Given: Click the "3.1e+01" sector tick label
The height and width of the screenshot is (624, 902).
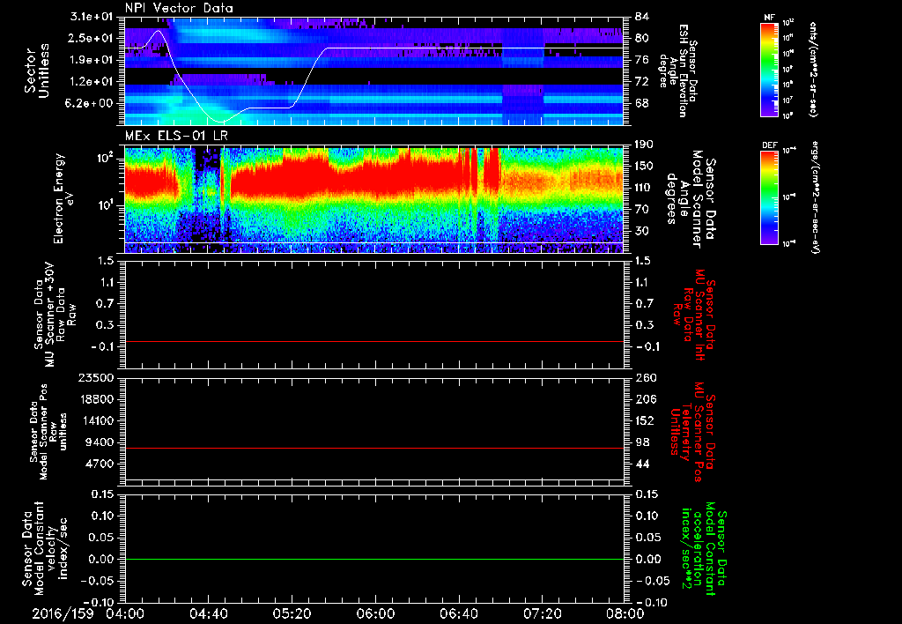Looking at the screenshot, I should point(92,17).
